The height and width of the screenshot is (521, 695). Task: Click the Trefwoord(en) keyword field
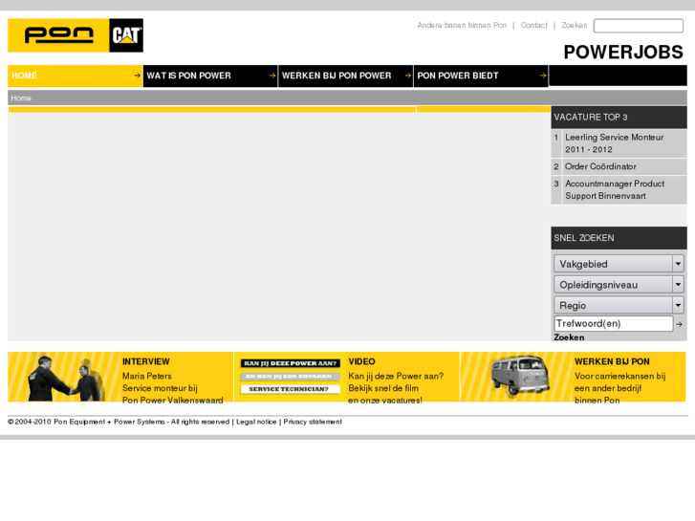[x=614, y=324]
